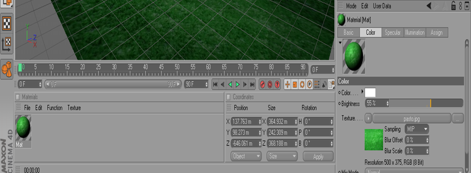Image resolution: width=471 pixels, height=173 pixels.
Task: Toggle Position keyframe recording button
Action: click(287, 84)
